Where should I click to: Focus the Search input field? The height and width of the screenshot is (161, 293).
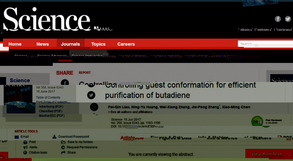pos(265,44)
